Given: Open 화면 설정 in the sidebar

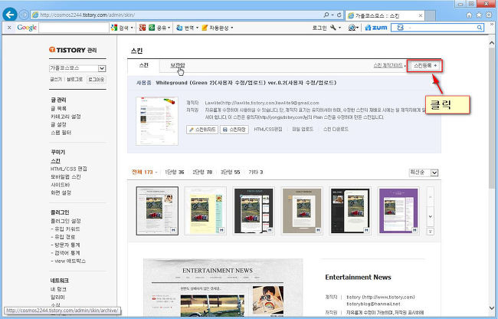Looking at the screenshot, I should [61, 192].
